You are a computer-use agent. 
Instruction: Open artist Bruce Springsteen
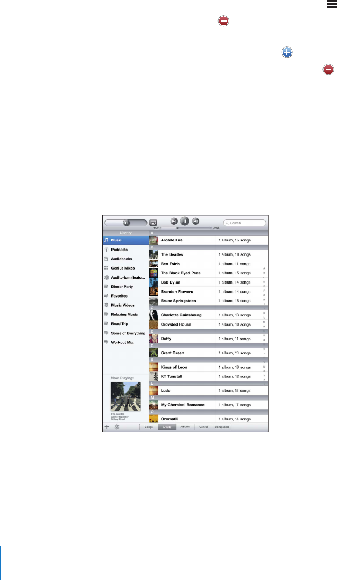208,301
